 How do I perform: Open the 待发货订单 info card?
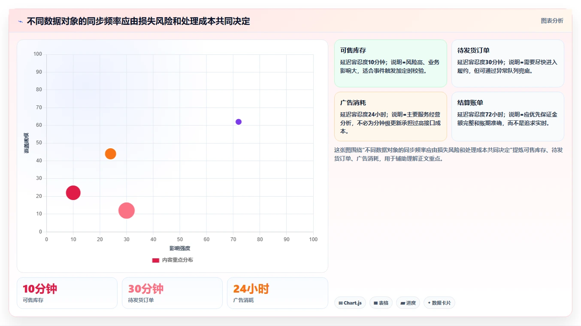coord(508,63)
